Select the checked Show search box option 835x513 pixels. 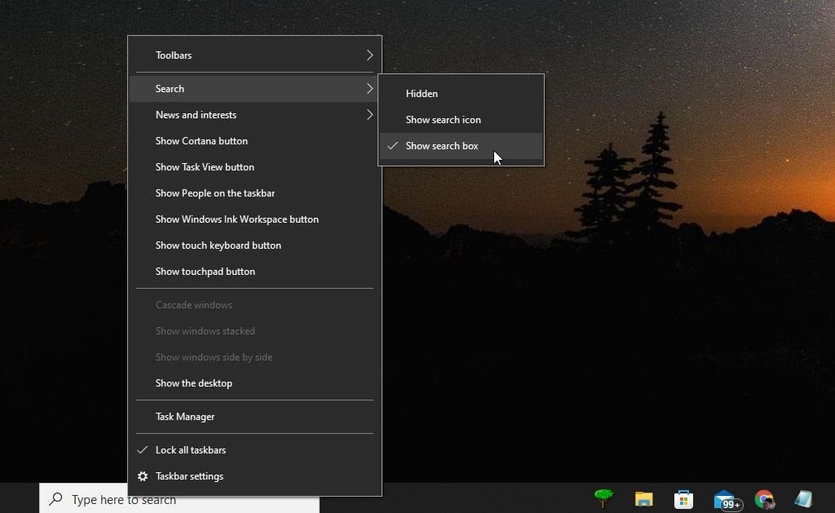(442, 146)
